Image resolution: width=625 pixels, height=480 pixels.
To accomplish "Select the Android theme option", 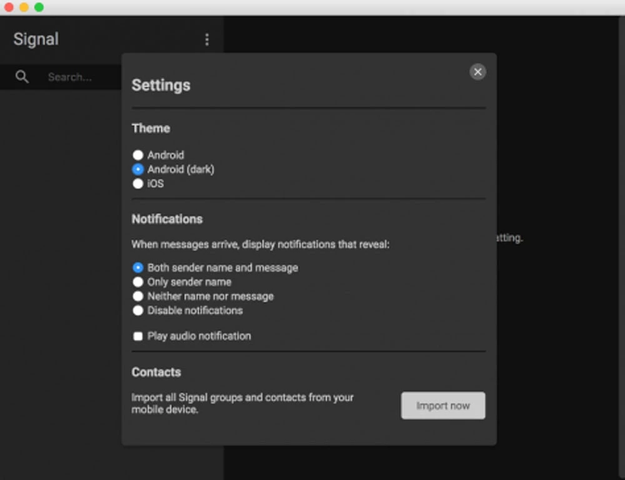I will (138, 155).
